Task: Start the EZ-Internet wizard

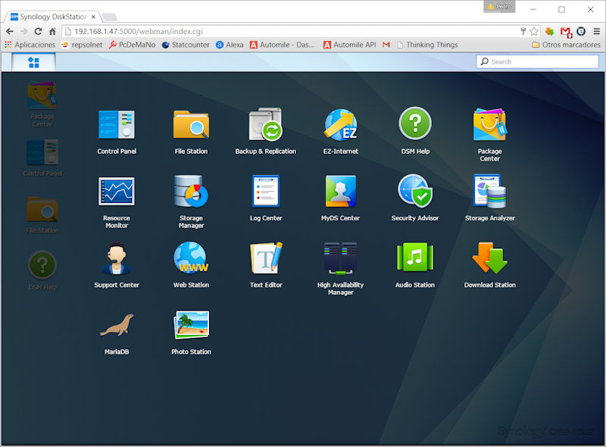Action: click(340, 132)
